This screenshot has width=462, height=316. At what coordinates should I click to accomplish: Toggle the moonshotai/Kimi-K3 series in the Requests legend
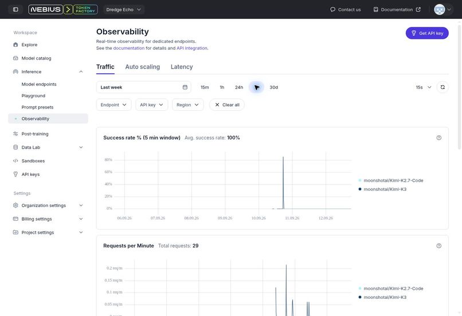pos(382,297)
